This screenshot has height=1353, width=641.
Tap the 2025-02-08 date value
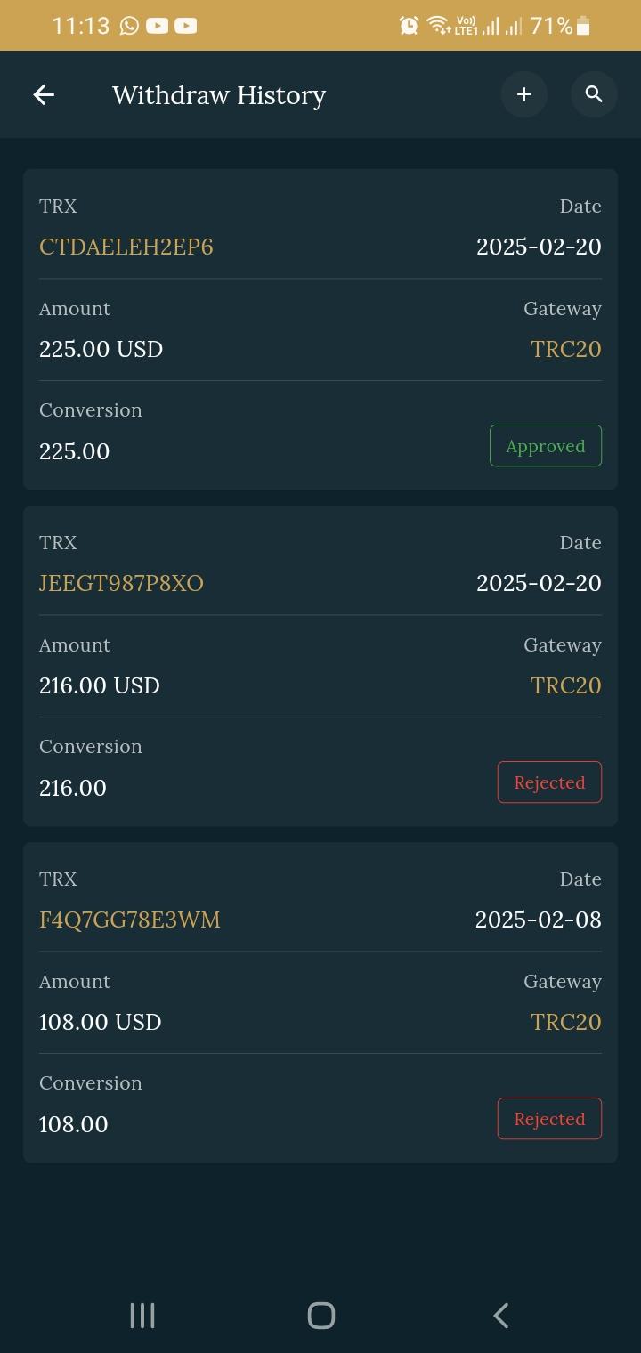[538, 920]
